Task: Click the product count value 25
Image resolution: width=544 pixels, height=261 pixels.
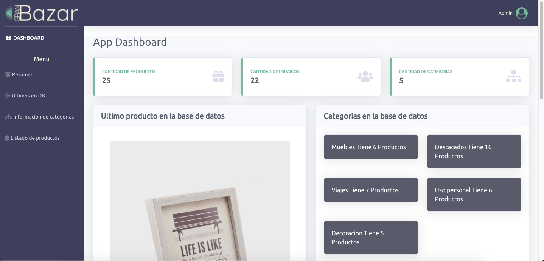Action: pos(106,80)
